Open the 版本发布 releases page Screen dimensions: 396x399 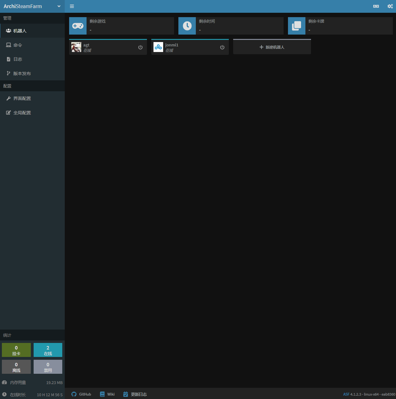[22, 74]
